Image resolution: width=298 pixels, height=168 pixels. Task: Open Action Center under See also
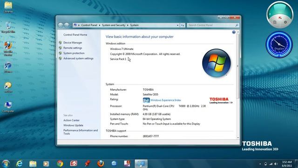(x=71, y=120)
